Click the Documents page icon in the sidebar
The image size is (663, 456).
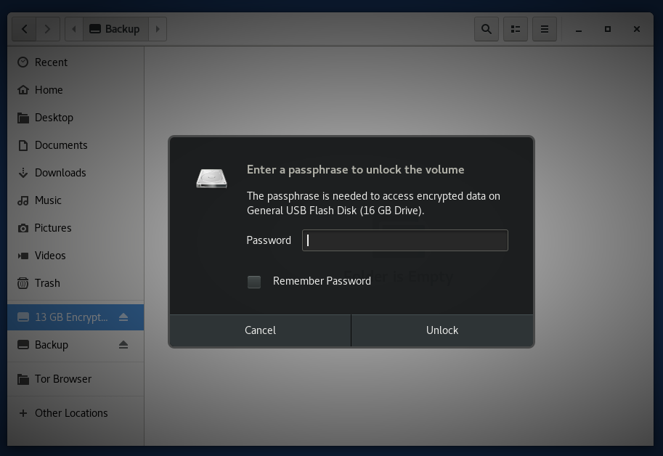pyautogui.click(x=23, y=145)
